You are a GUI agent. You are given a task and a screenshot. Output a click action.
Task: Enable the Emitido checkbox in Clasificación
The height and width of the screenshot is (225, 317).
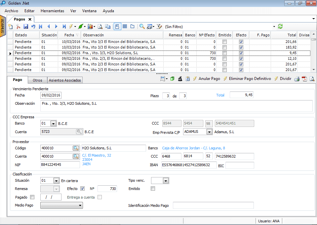pos(153,189)
